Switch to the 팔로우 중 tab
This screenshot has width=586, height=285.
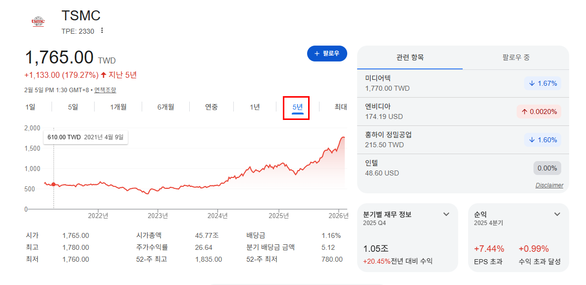pos(516,57)
